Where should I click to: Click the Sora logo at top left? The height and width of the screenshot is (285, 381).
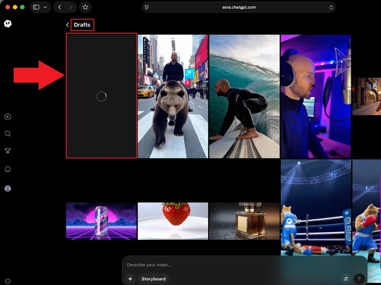pyautogui.click(x=7, y=24)
